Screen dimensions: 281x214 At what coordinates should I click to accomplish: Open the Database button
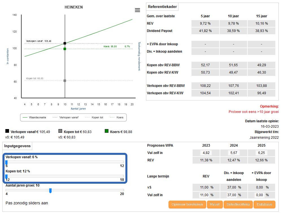264,204
